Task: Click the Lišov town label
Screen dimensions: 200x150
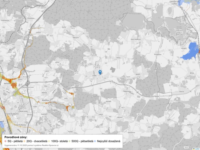Action: [95, 75]
